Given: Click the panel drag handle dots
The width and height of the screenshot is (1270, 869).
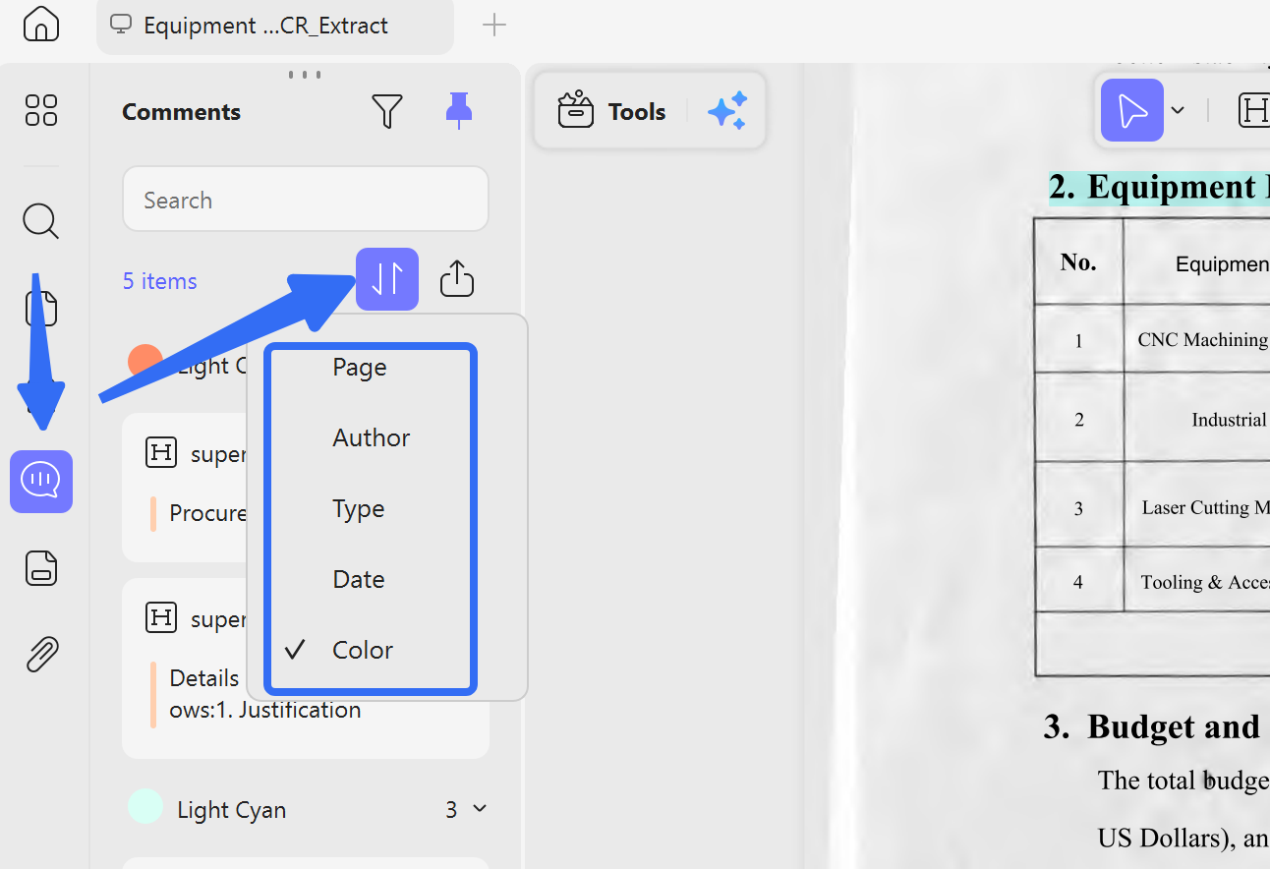Looking at the screenshot, I should pos(305,74).
